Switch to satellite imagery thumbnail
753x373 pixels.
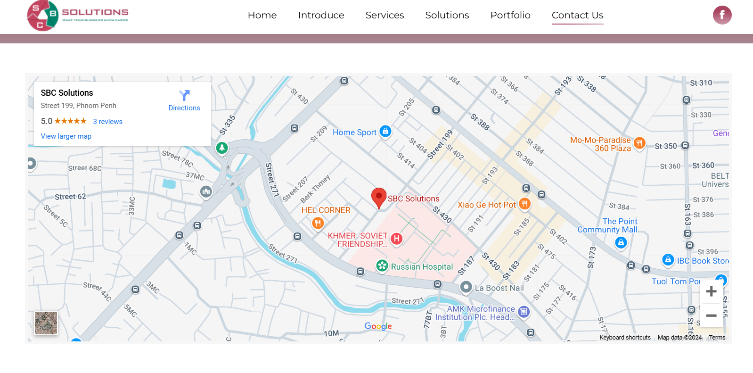(x=46, y=323)
